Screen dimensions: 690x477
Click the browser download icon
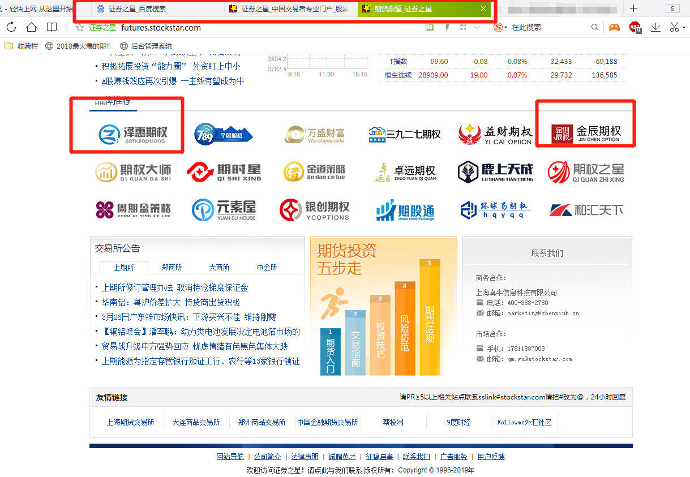coord(655,27)
